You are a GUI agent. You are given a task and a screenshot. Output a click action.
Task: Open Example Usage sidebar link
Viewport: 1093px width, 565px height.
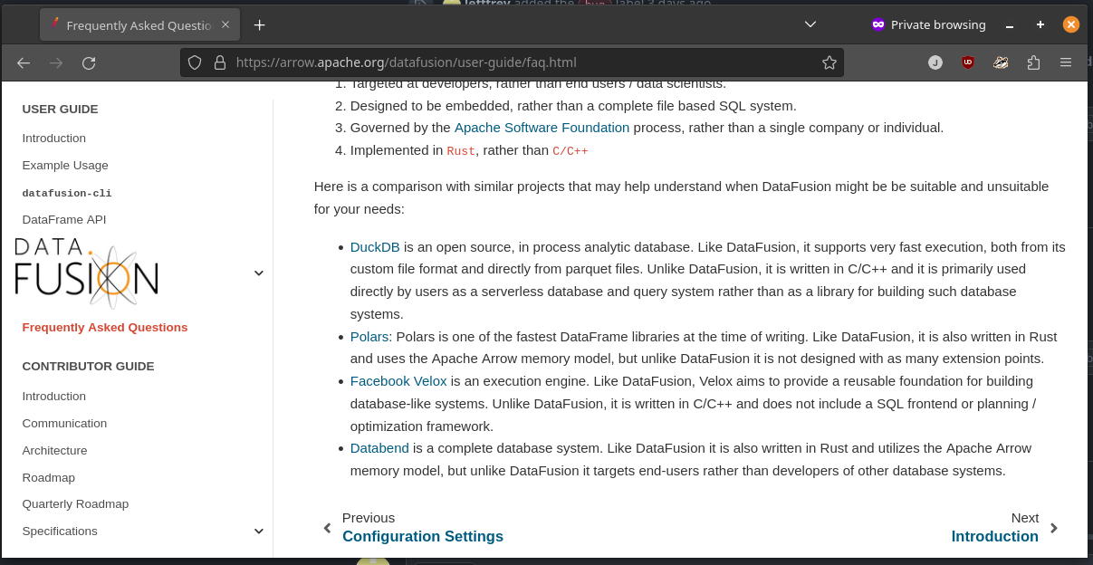click(x=65, y=166)
